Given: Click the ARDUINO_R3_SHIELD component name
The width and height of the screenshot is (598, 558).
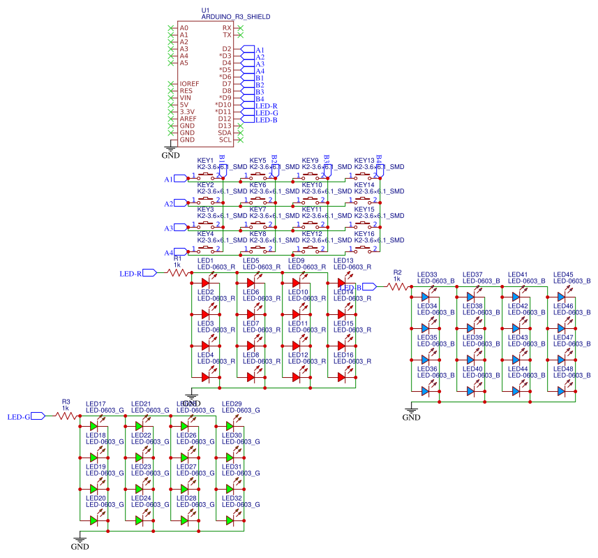Looking at the screenshot, I should point(236,17).
